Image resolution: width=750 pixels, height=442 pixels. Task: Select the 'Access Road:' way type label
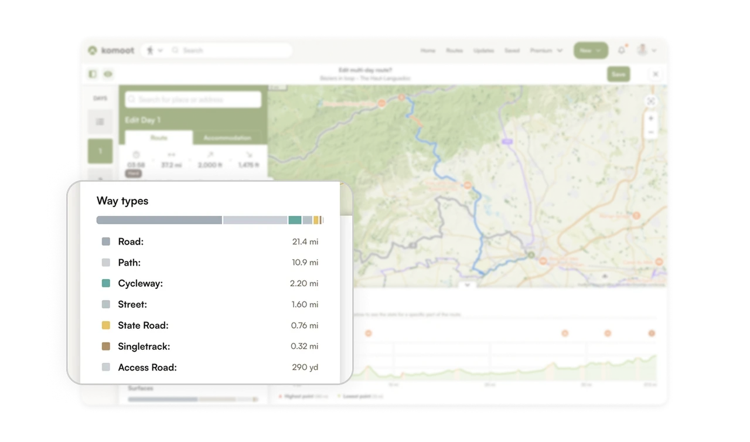[147, 368]
